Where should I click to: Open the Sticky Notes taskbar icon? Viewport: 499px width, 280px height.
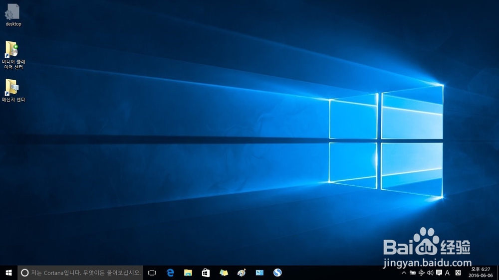point(224,273)
